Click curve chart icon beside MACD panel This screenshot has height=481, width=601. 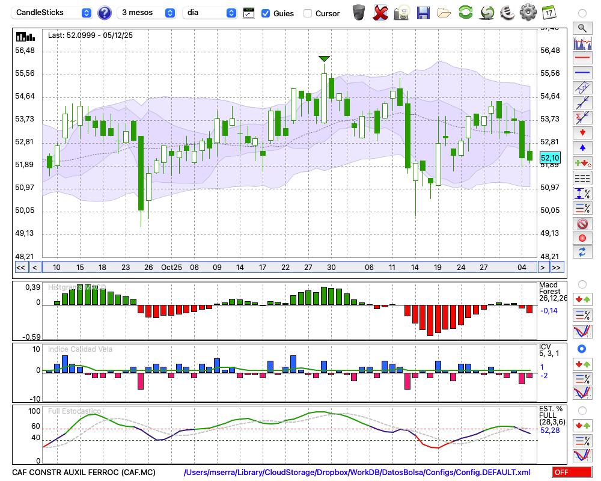[x=582, y=331]
